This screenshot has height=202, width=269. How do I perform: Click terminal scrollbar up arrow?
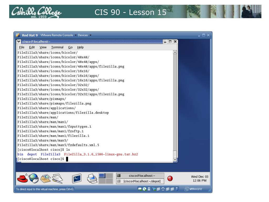pyautogui.click(x=175, y=52)
